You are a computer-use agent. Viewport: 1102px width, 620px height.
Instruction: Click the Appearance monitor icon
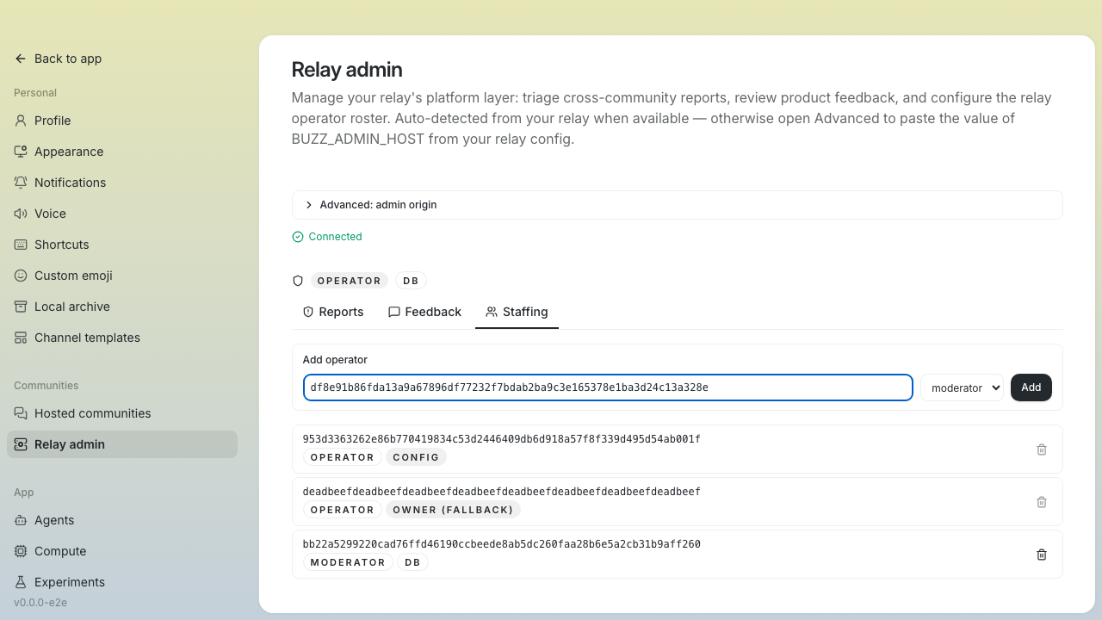point(21,152)
